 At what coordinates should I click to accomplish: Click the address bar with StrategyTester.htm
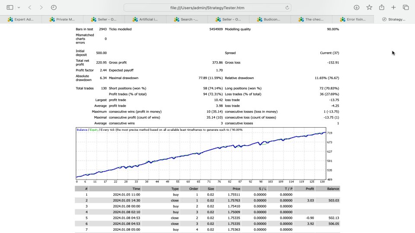tap(207, 8)
